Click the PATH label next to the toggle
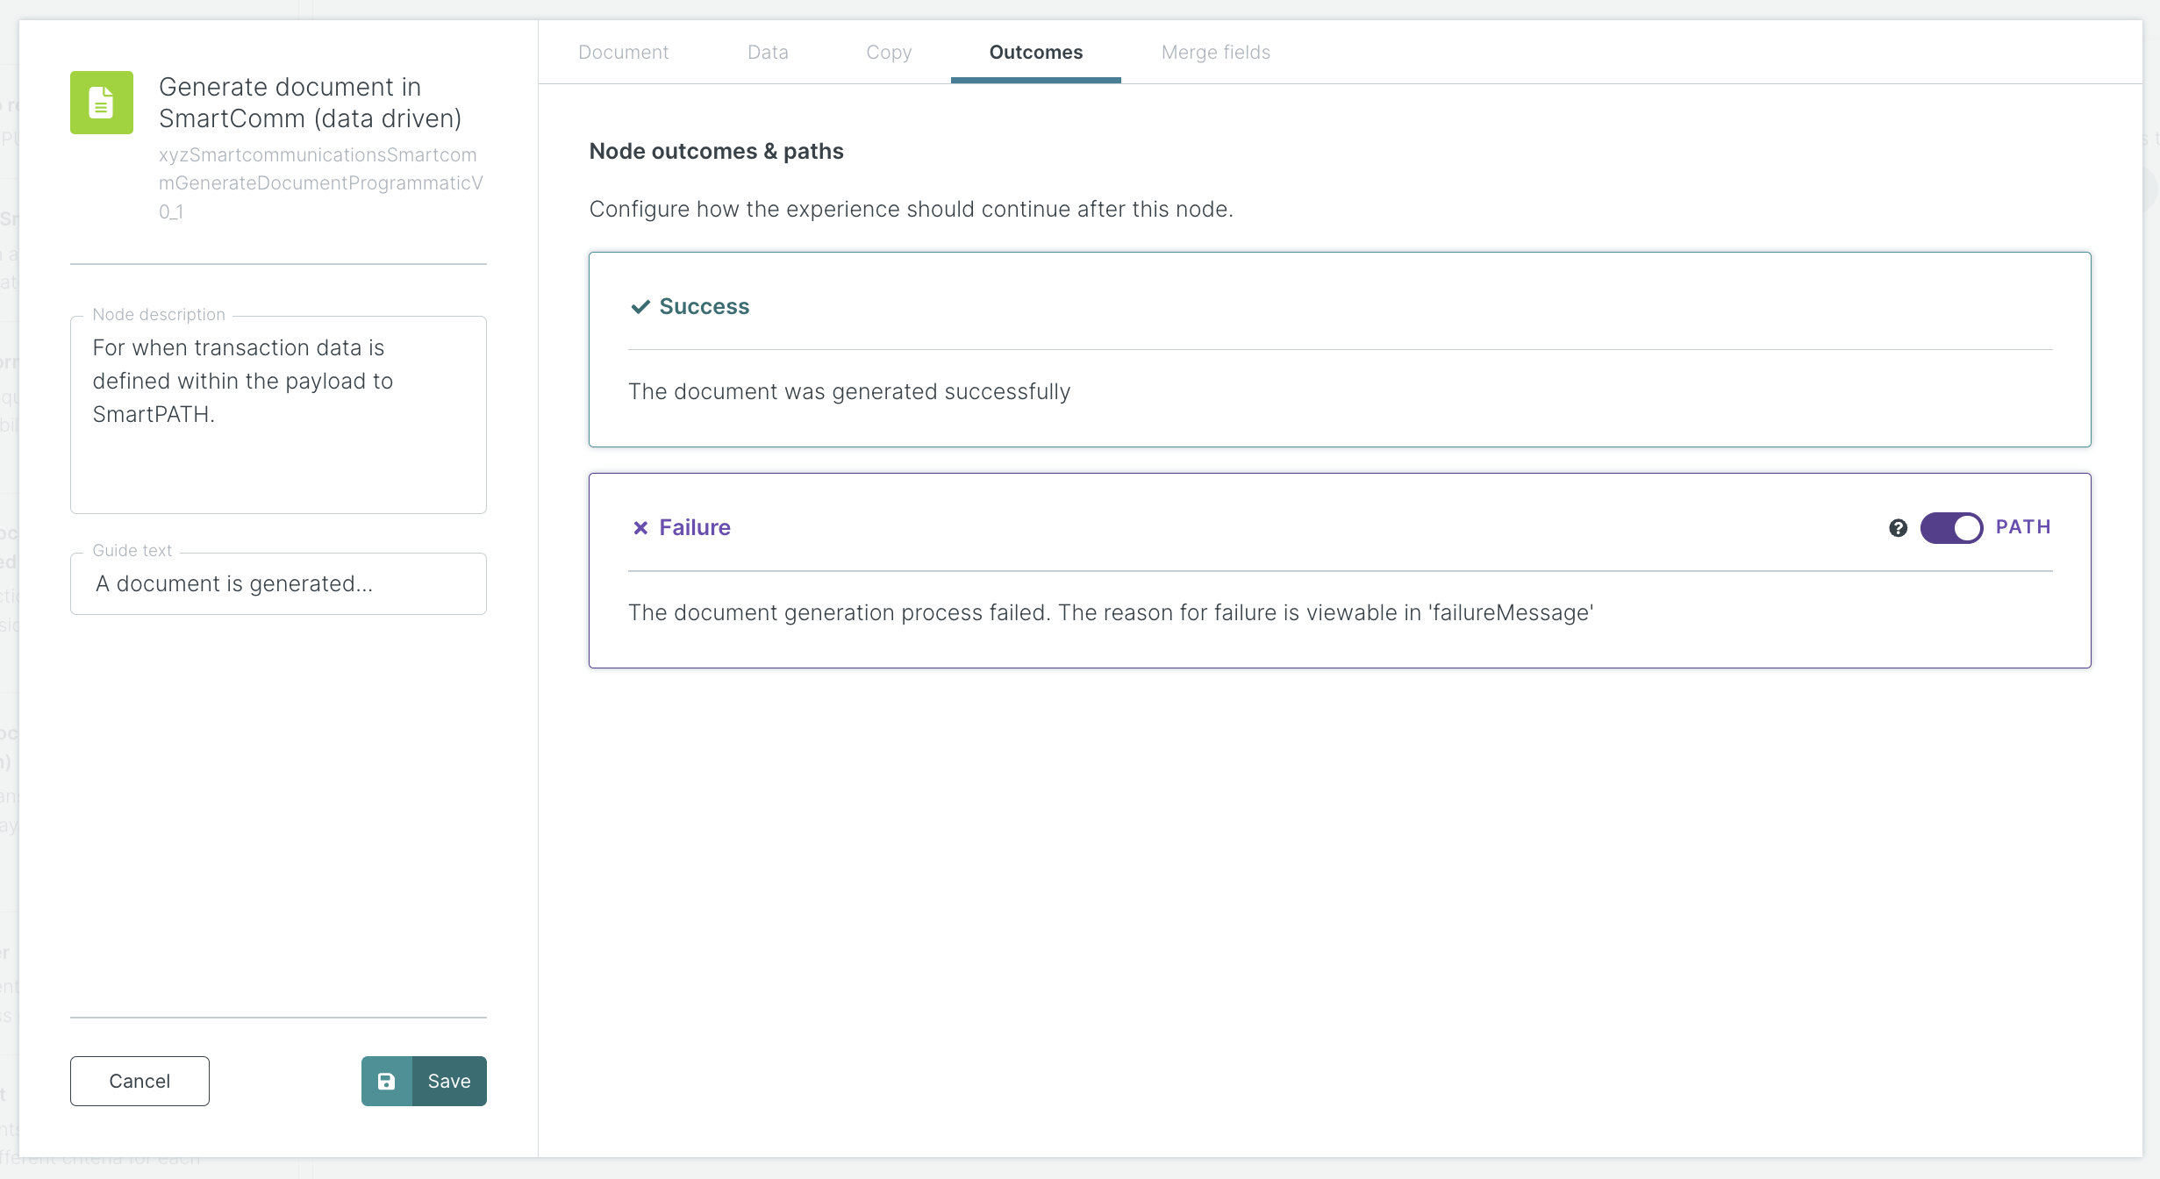 tap(2023, 527)
